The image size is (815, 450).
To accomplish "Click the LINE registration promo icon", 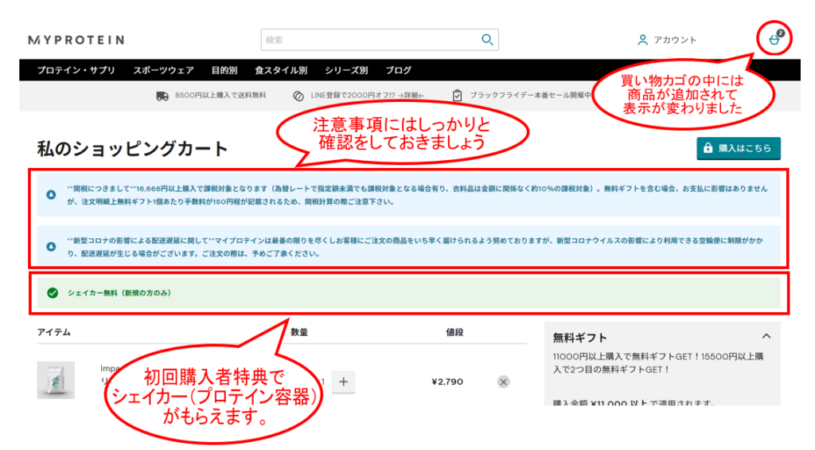I will pos(298,96).
